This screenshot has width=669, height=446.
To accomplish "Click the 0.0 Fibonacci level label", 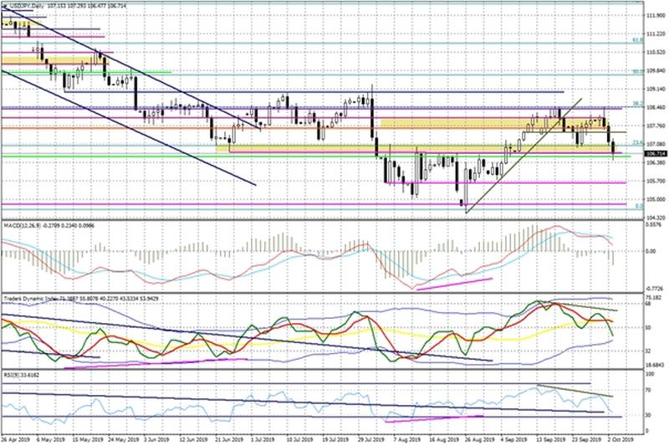I will pyautogui.click(x=638, y=205).
